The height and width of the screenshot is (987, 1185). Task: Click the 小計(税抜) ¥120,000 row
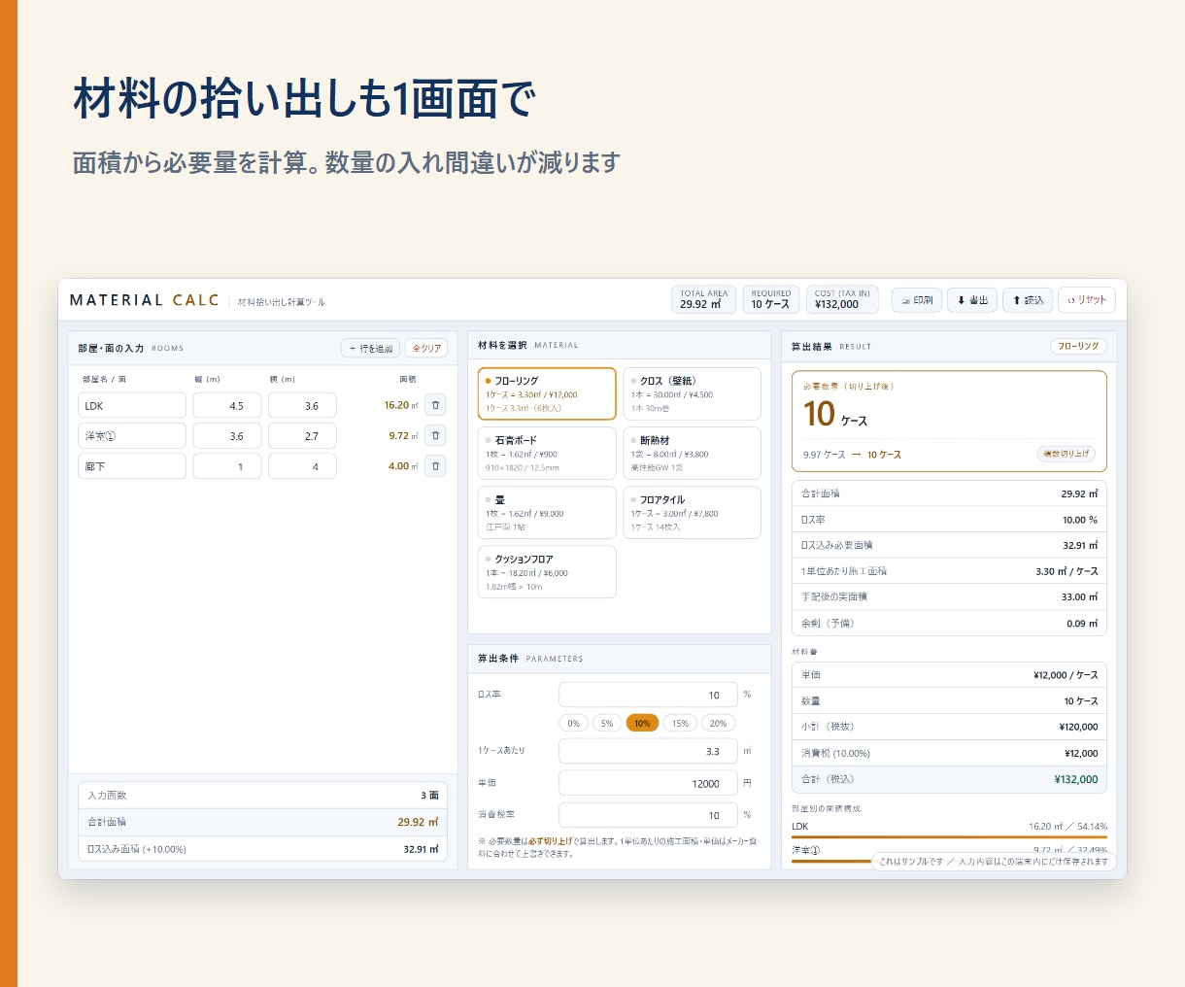[x=949, y=727]
